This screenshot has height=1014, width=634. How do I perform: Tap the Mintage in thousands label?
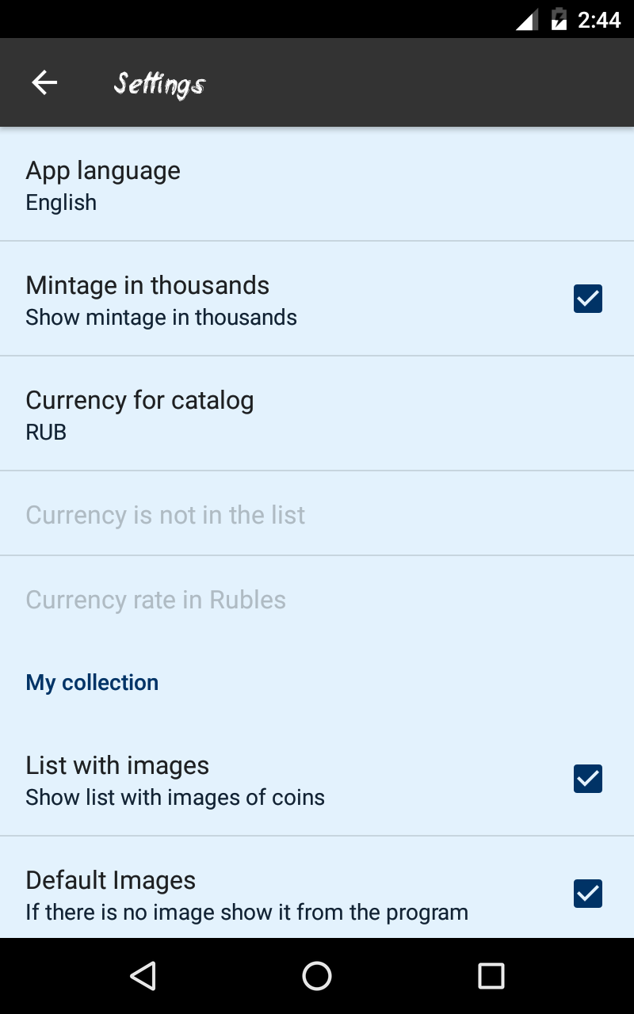click(147, 285)
